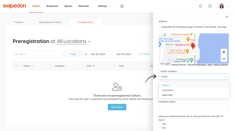
Task: Toggle the select-all visitors checkbox
Action: [x=17, y=66]
